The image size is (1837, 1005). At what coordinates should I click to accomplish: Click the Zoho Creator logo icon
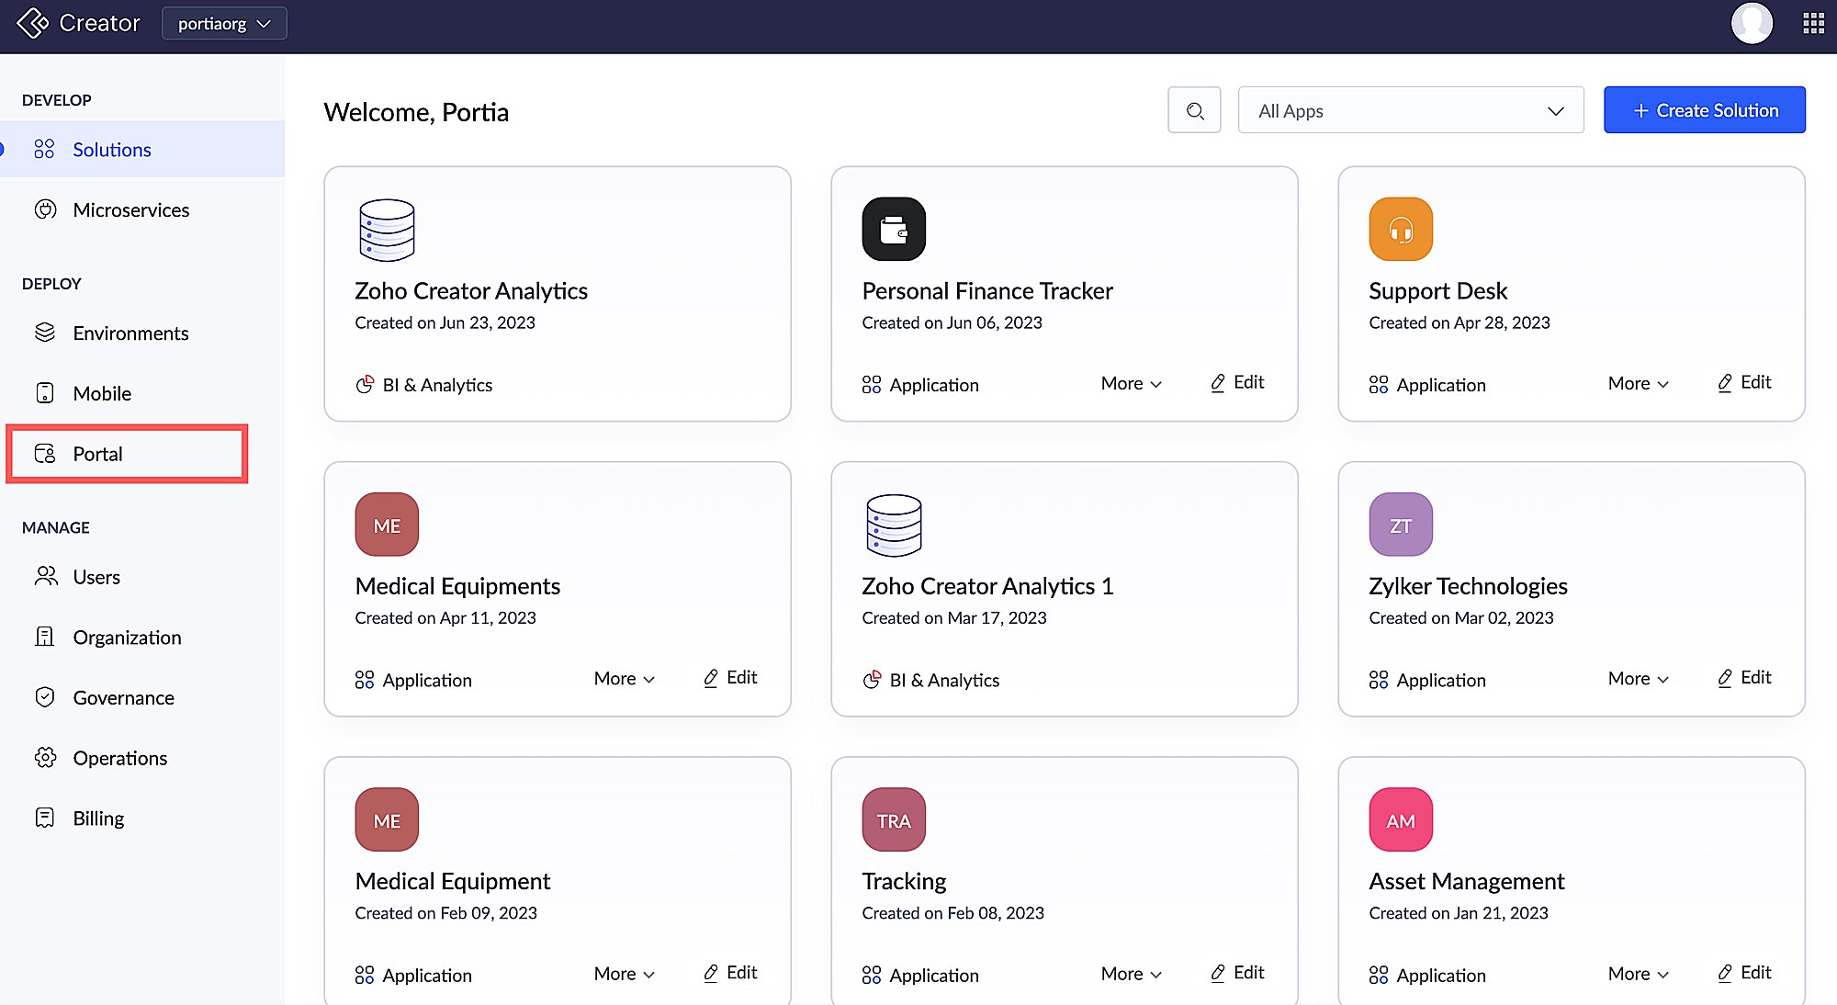point(33,23)
